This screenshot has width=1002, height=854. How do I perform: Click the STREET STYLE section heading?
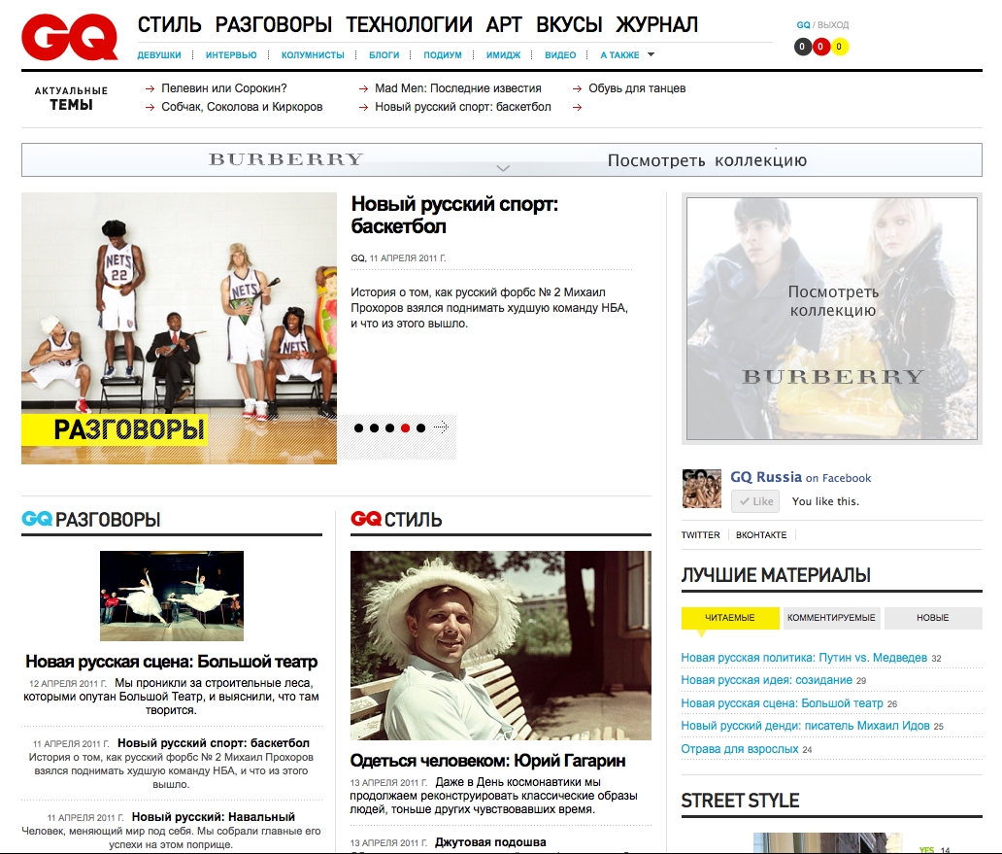click(740, 801)
